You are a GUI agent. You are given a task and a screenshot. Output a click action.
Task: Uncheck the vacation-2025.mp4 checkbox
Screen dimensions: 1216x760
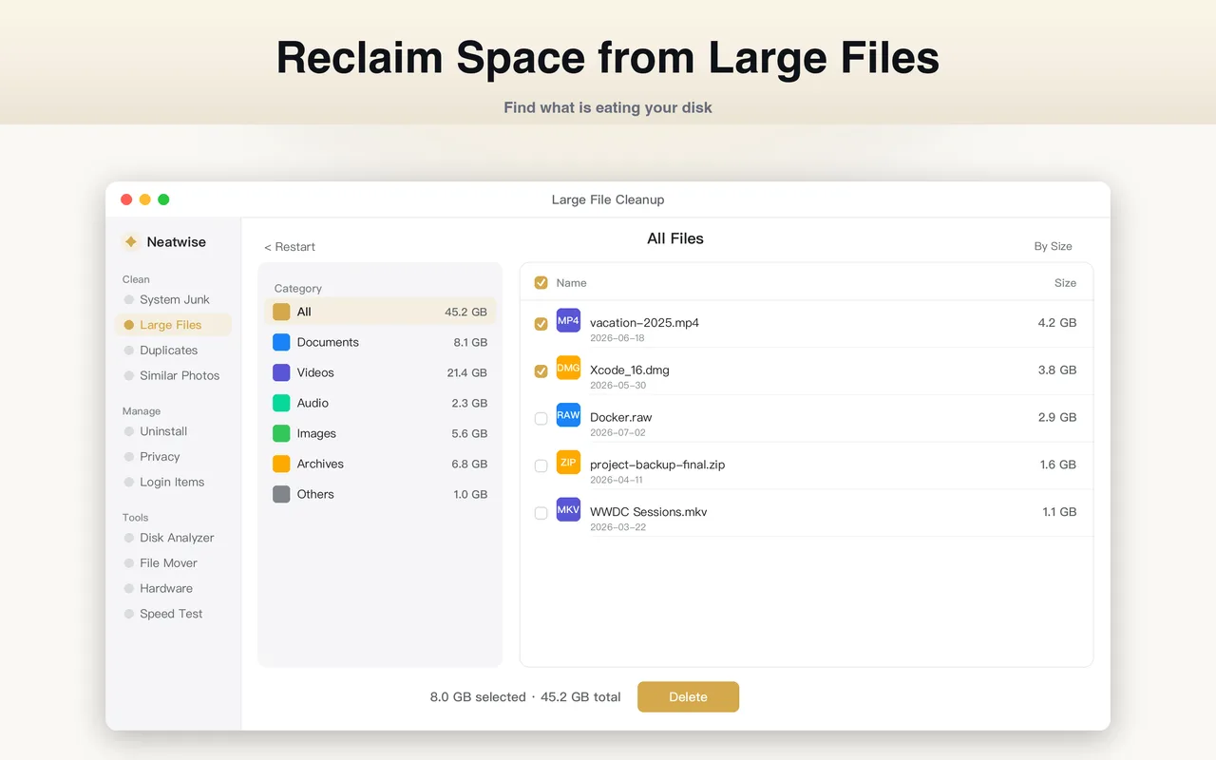pos(541,324)
